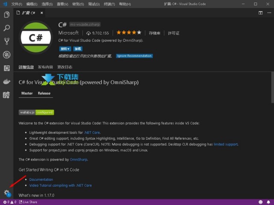
Task: Open the Search view in activity bar
Action: (x=7, y=28)
